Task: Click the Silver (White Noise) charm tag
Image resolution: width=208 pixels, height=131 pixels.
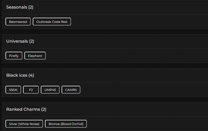Action: tap(24, 124)
